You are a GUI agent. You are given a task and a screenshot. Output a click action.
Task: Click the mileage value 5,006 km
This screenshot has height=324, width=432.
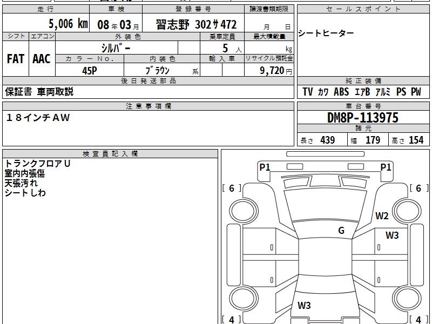click(68, 24)
